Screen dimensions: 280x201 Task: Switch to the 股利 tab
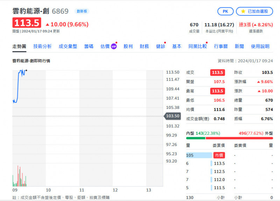coord(128,47)
